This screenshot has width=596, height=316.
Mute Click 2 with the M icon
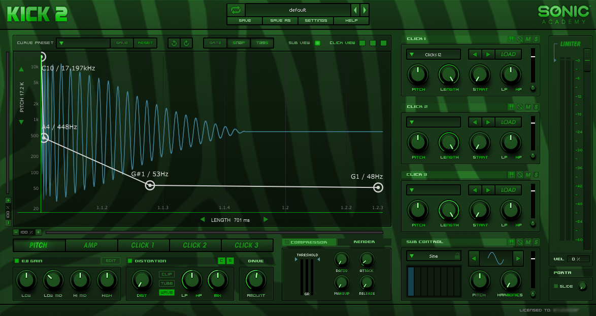click(528, 107)
